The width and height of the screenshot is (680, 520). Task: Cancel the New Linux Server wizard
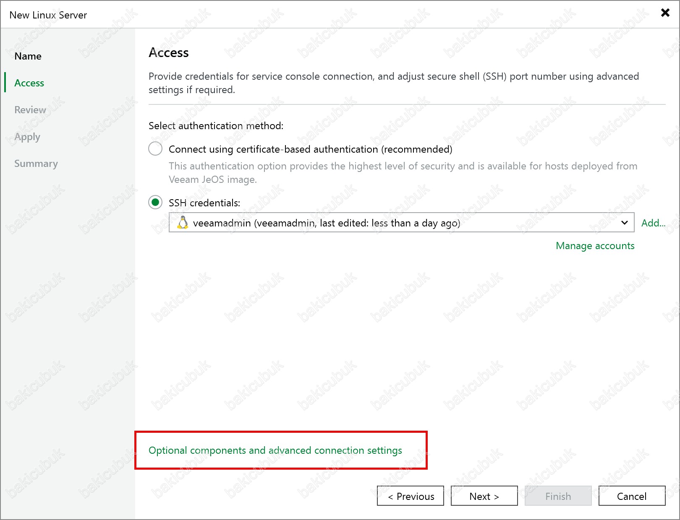(x=632, y=496)
